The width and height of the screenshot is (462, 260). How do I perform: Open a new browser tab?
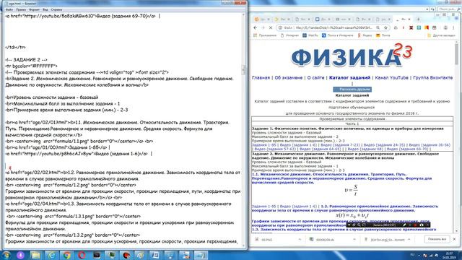(418, 19)
